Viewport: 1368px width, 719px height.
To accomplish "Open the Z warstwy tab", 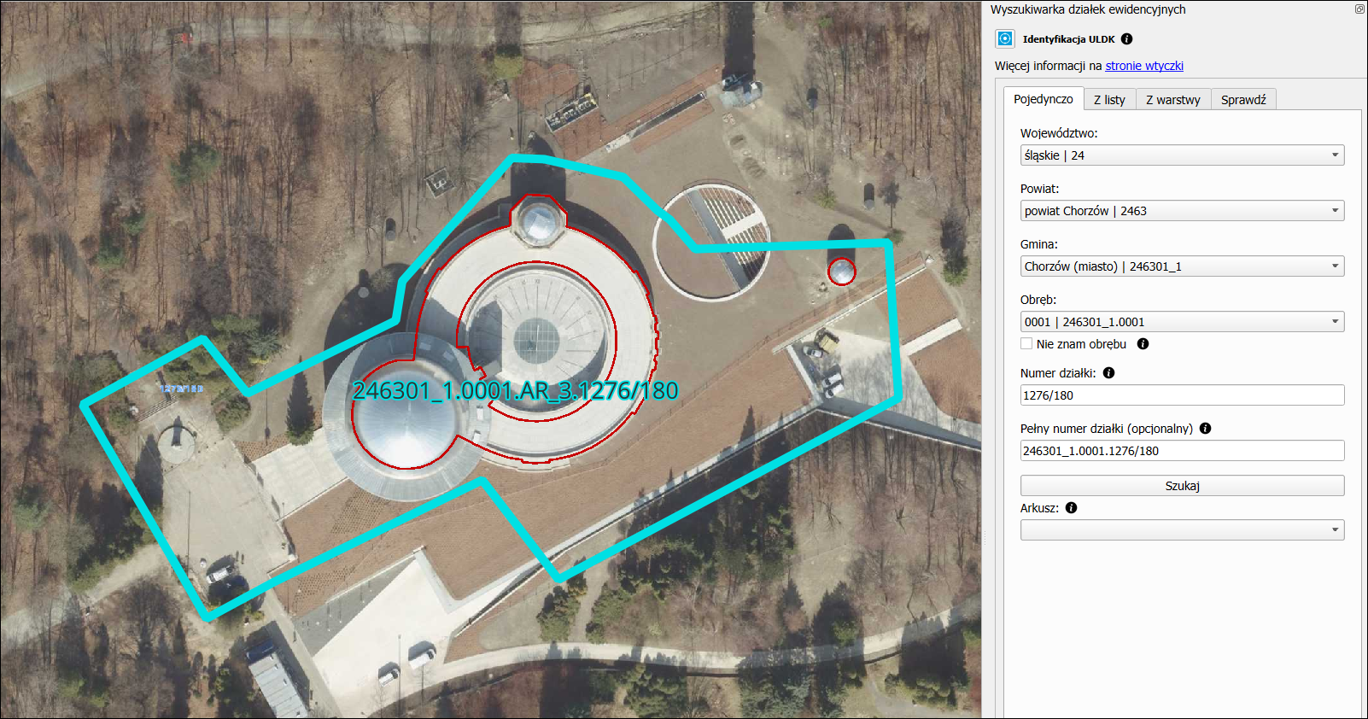I will tap(1172, 100).
